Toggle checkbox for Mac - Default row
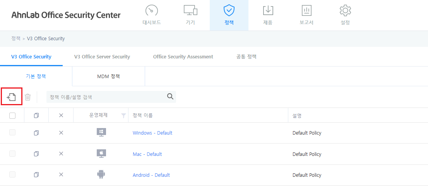Screen dimensions: 428x188 pyautogui.click(x=12, y=154)
